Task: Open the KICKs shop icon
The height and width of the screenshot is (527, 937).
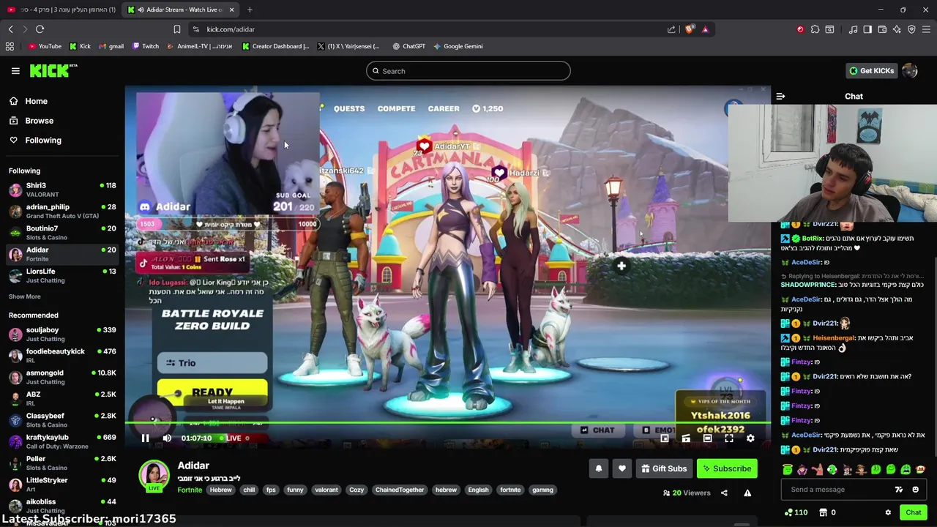Action: (x=823, y=512)
